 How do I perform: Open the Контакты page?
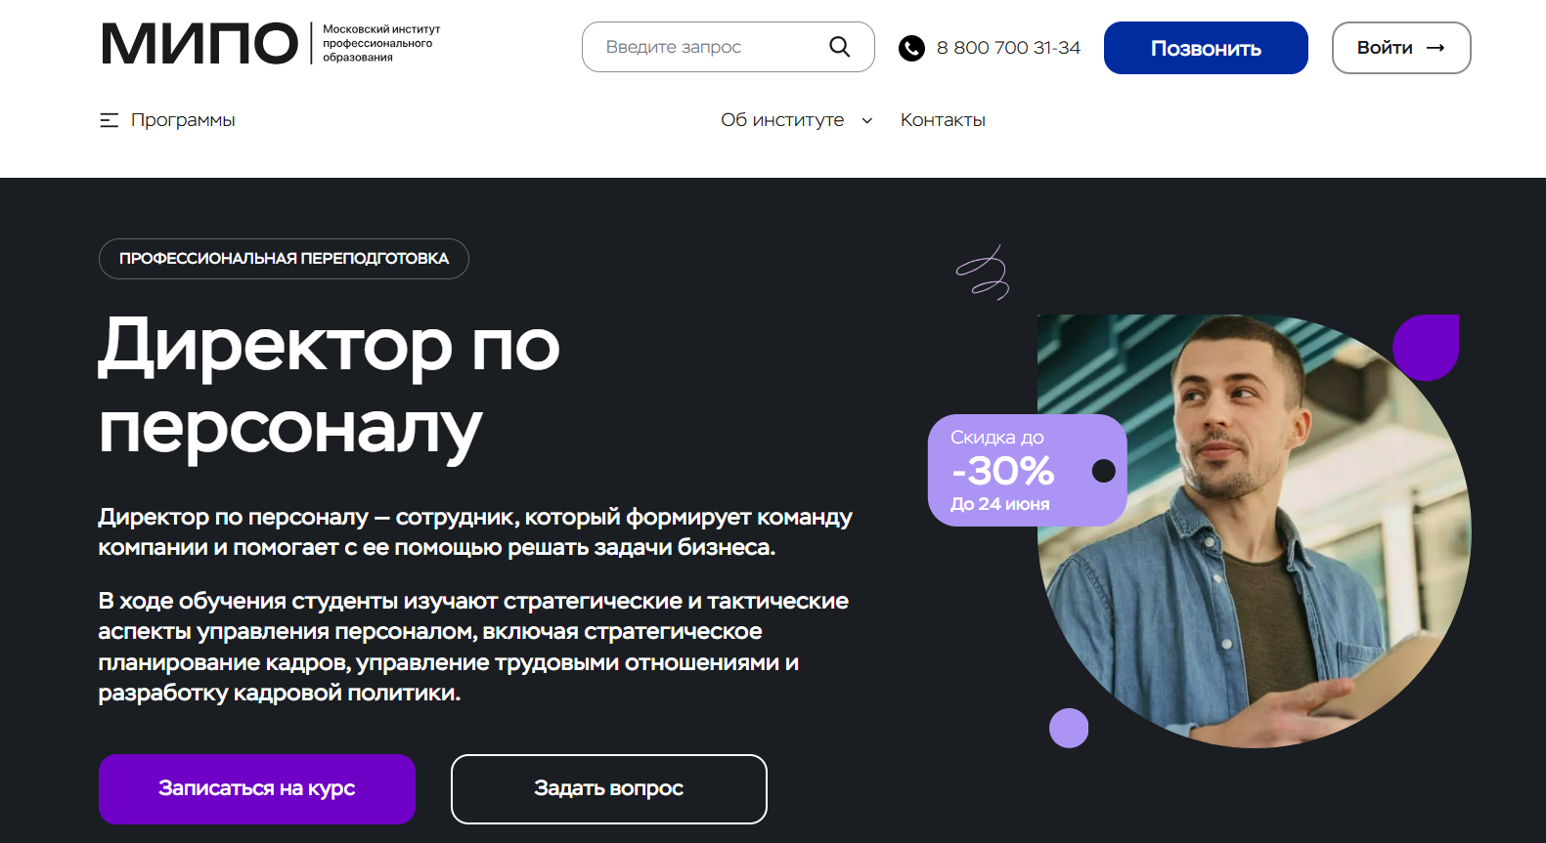click(943, 120)
